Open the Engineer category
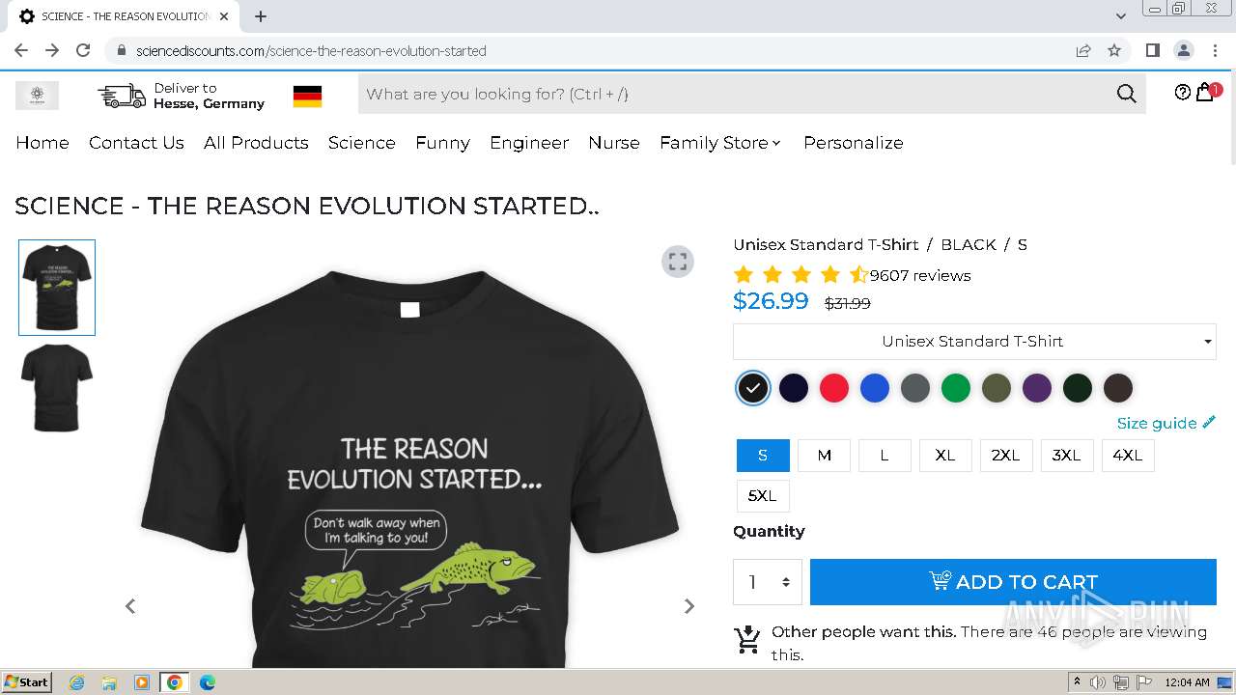The width and height of the screenshot is (1236, 695). 529,143
